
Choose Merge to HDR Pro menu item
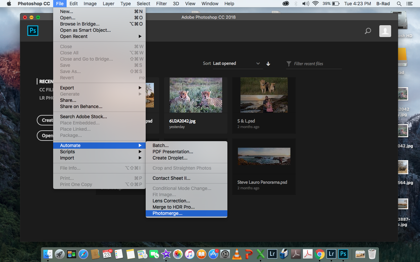[186, 207]
